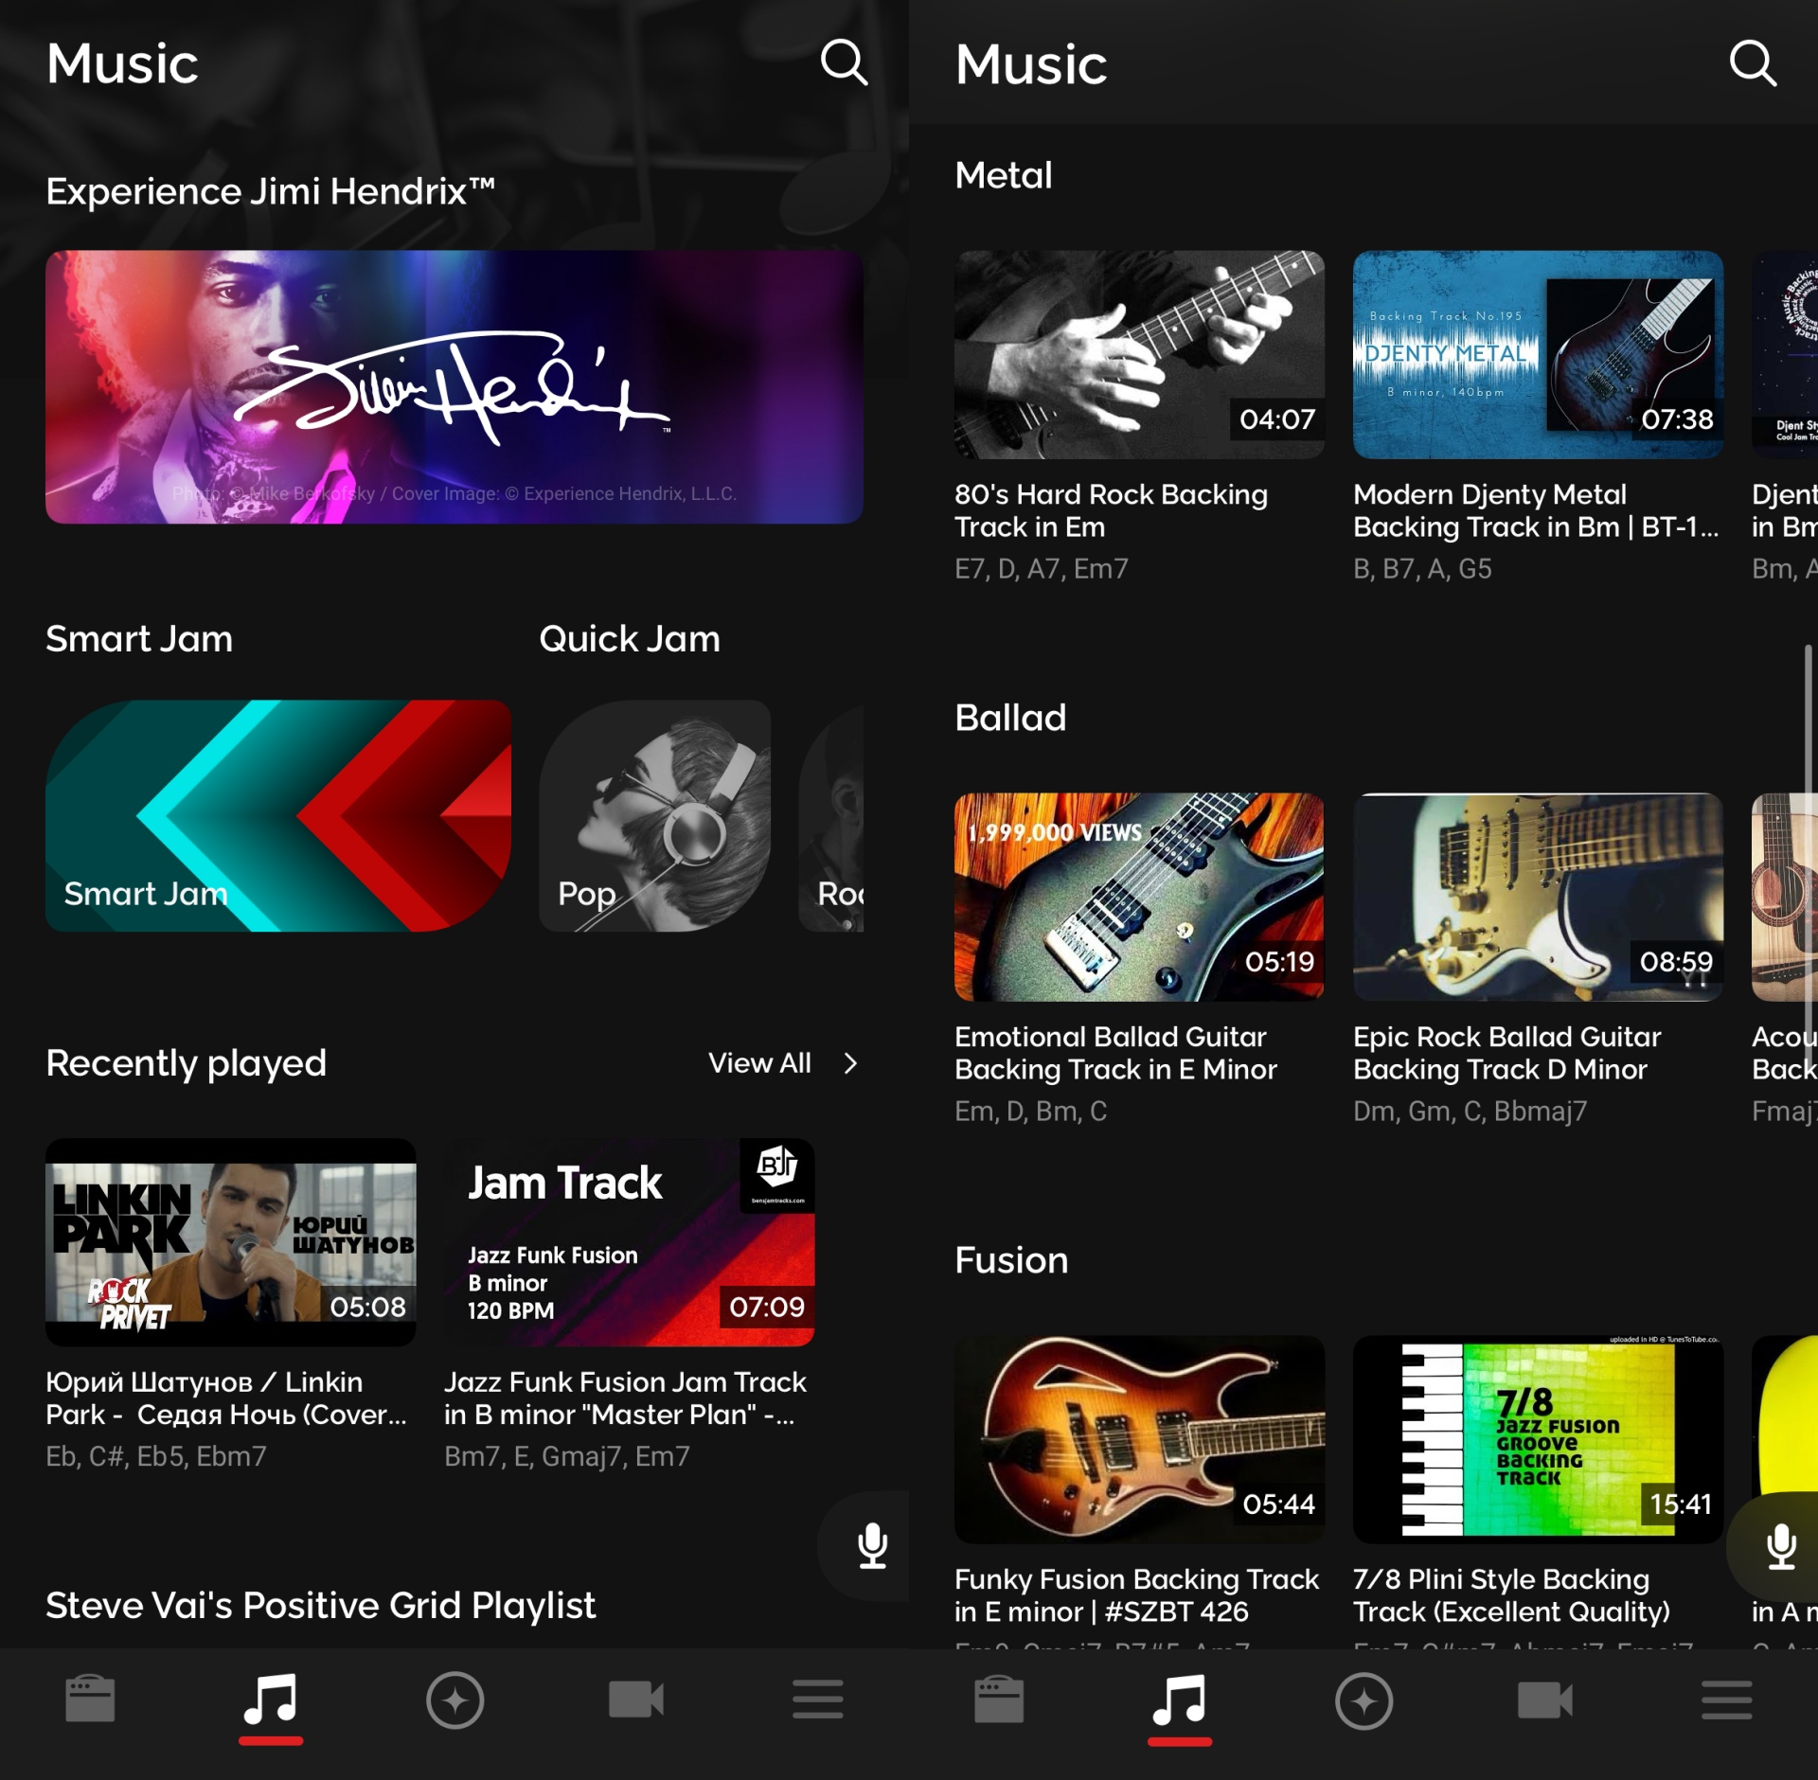Play the Djenty Metal backing track thumbnail
This screenshot has width=1818, height=1780.
[x=1538, y=355]
